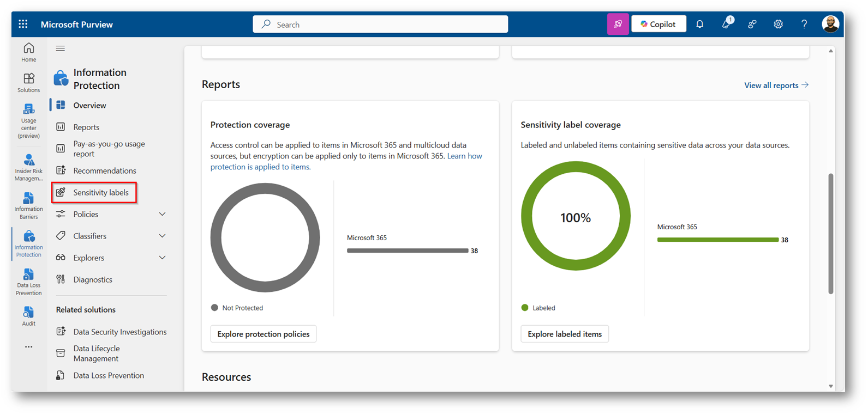
Task: Click the vertical page scrollbar thumb
Action: (830, 233)
